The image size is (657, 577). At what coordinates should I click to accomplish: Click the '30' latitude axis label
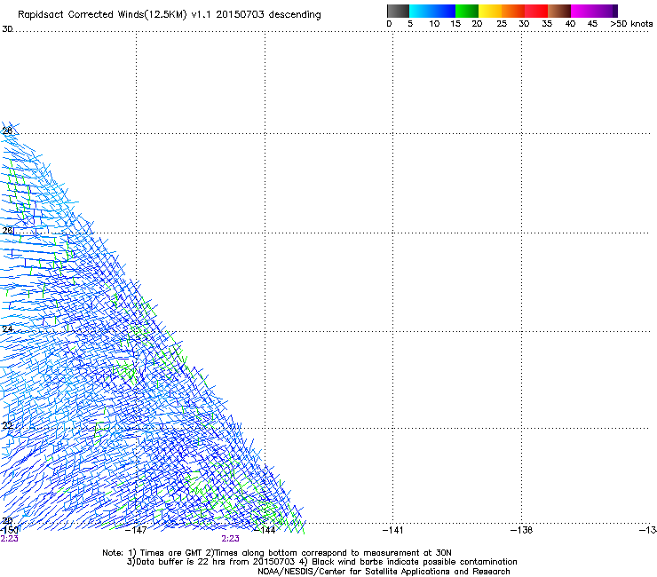click(x=7, y=29)
